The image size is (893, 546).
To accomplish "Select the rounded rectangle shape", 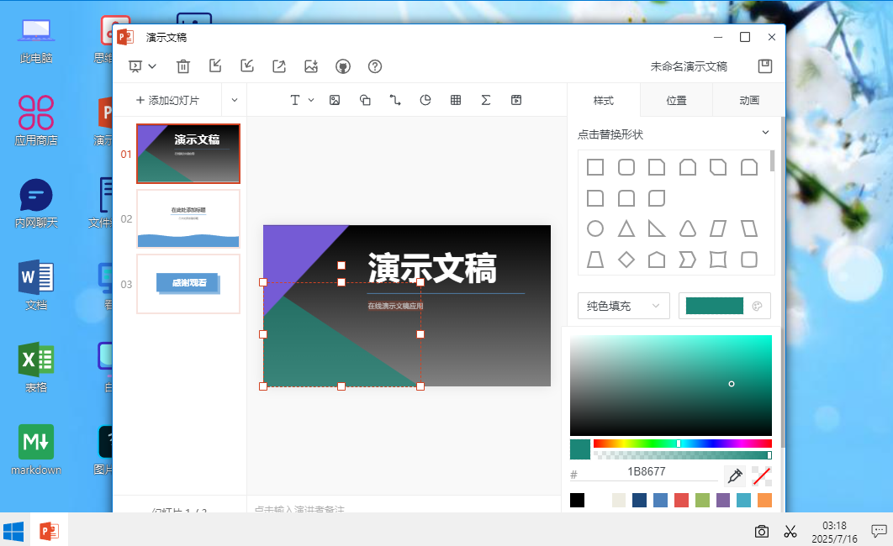I will [x=626, y=167].
